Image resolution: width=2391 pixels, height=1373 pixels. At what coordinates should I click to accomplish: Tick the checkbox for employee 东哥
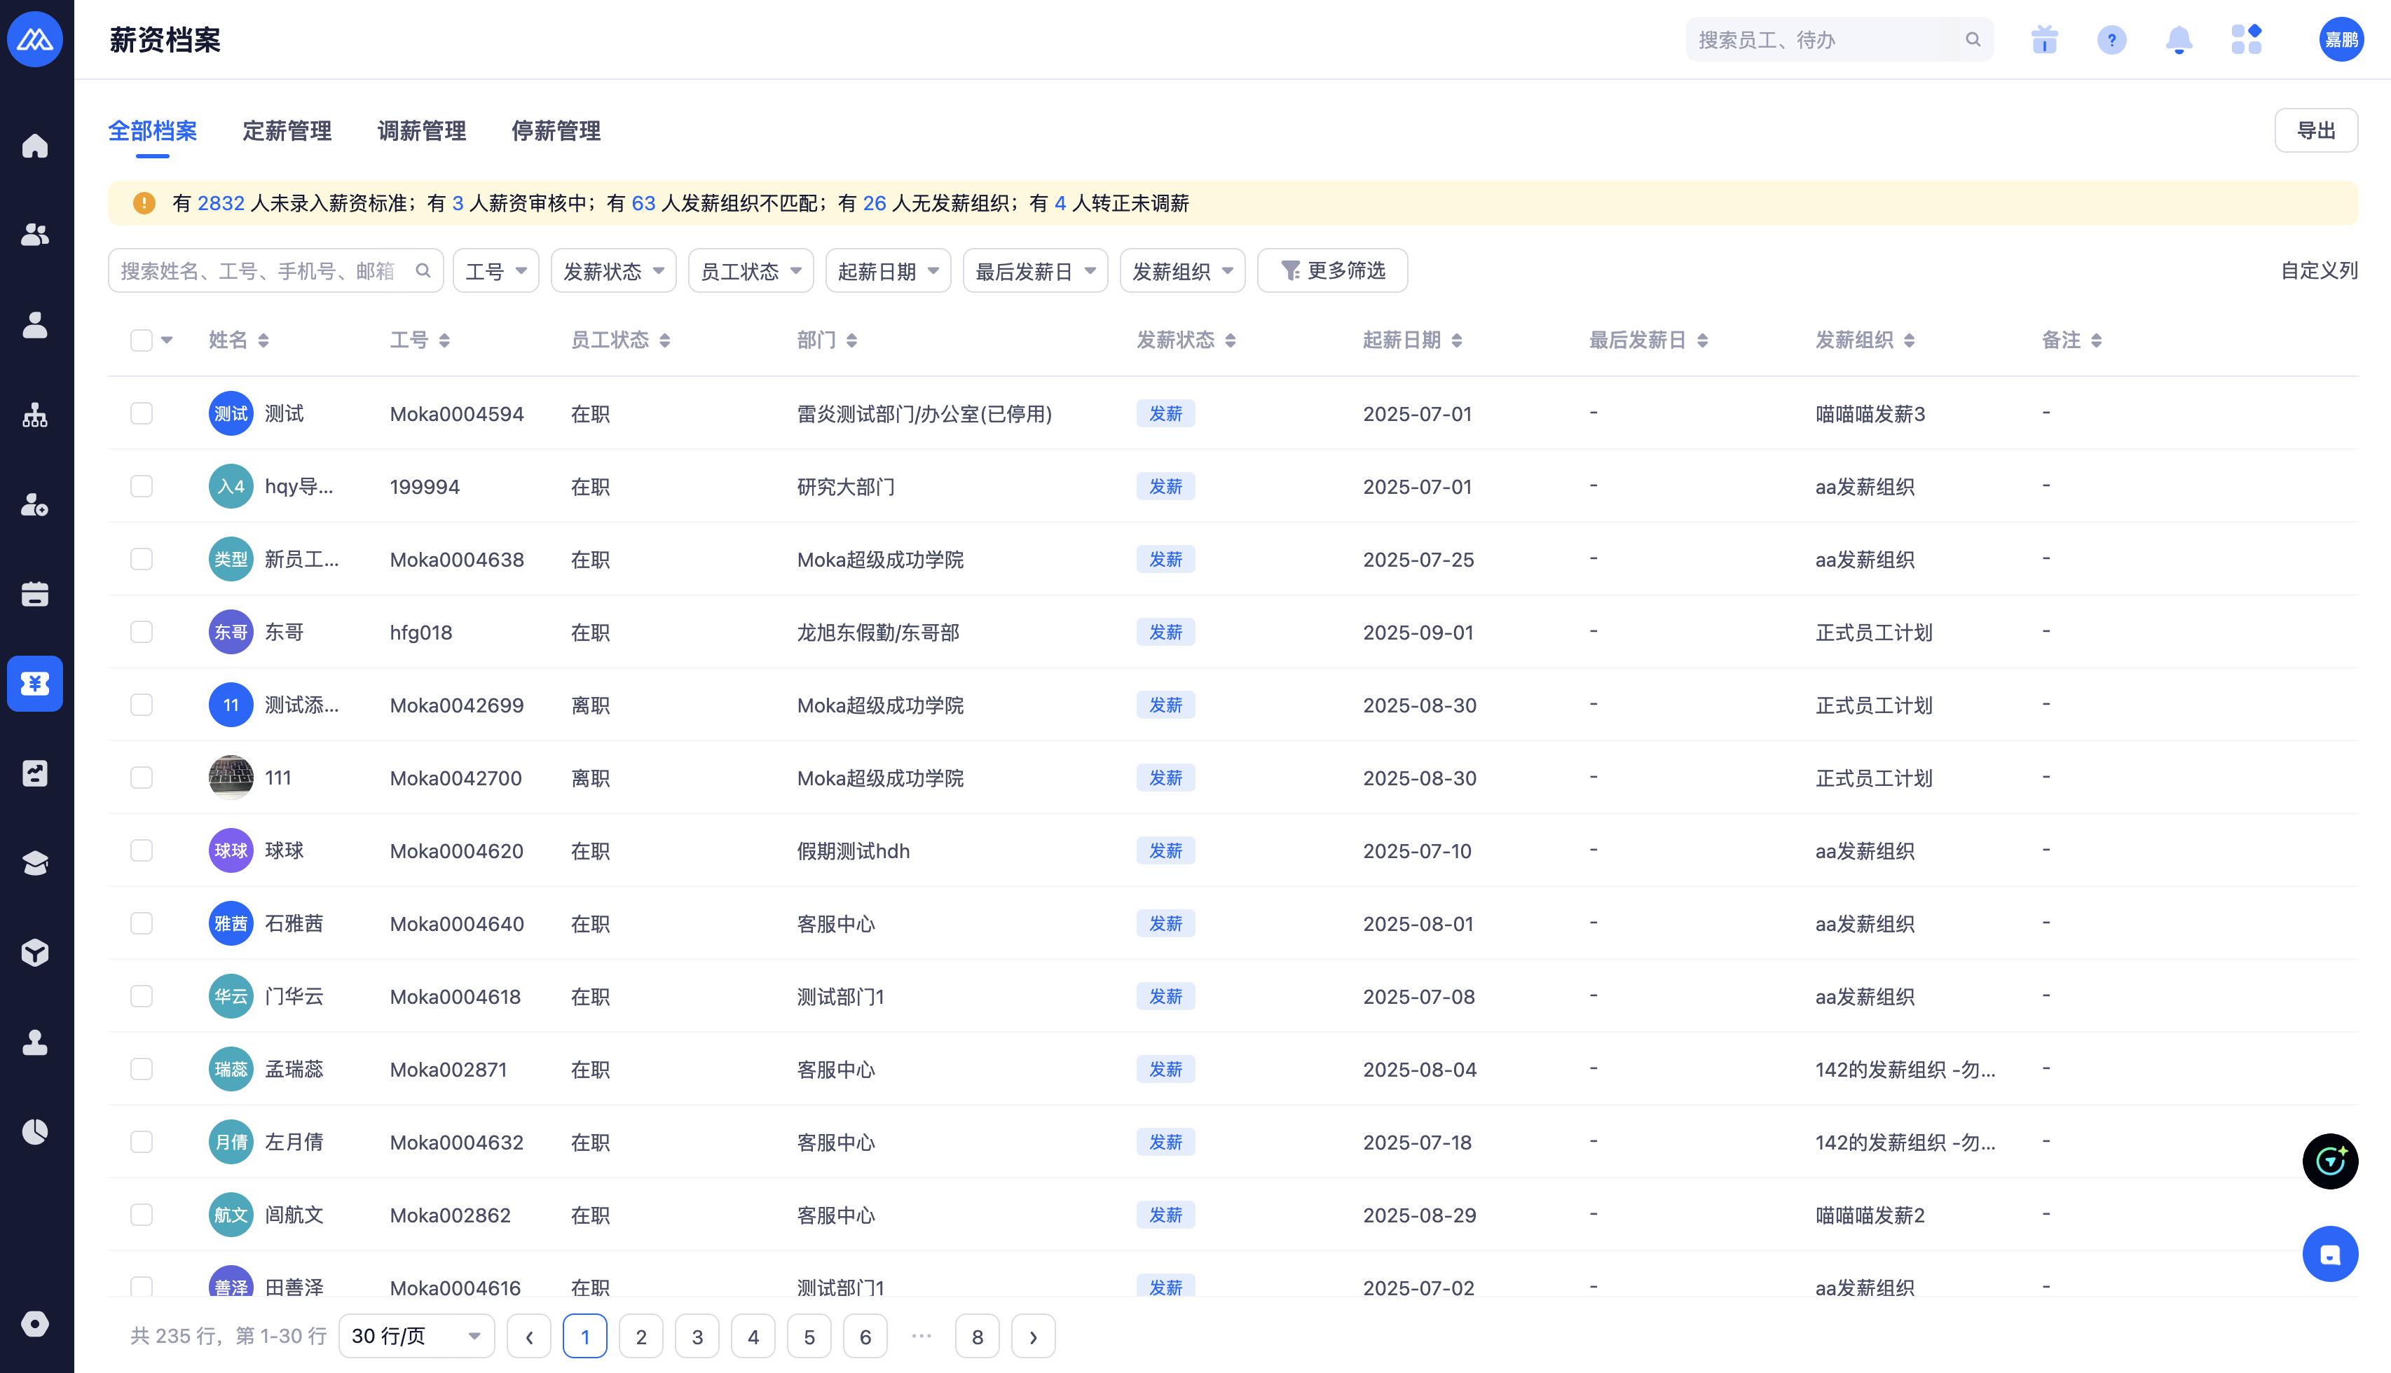pos(142,632)
